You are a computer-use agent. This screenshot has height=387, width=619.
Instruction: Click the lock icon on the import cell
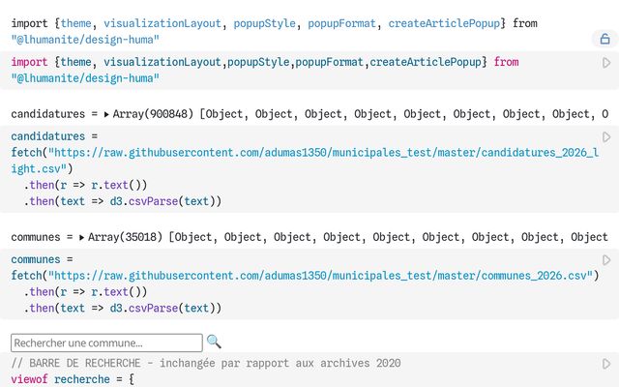(604, 40)
